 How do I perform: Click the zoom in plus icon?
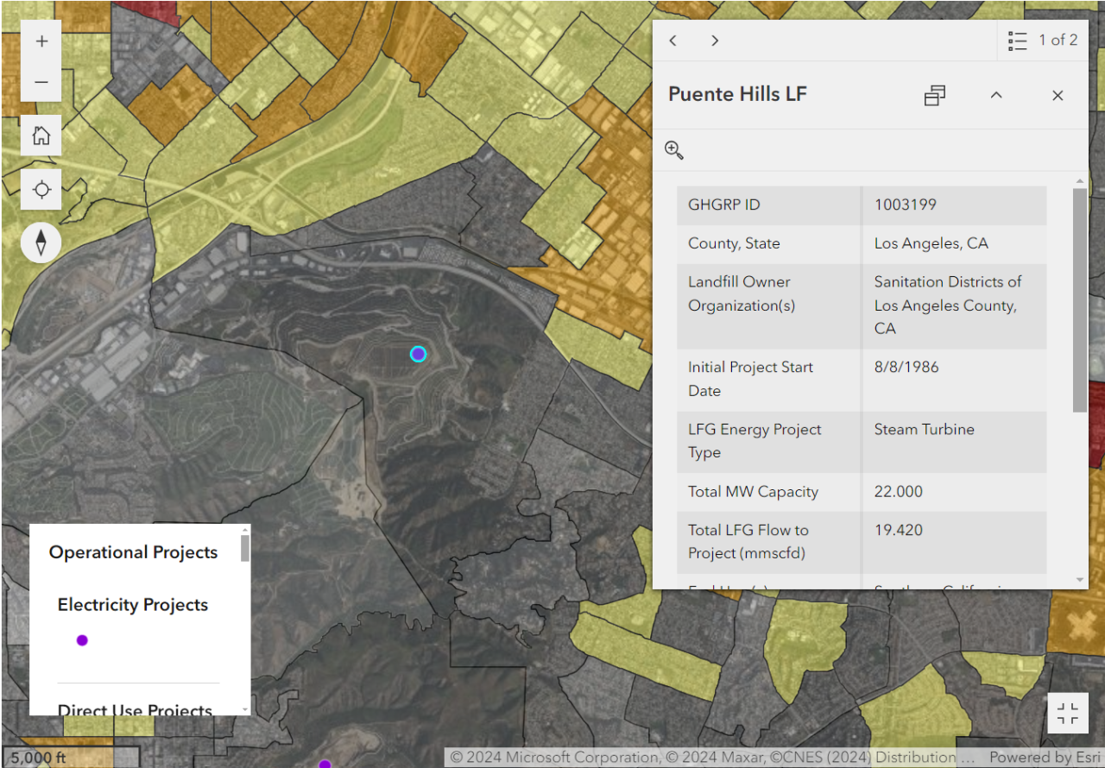(41, 40)
